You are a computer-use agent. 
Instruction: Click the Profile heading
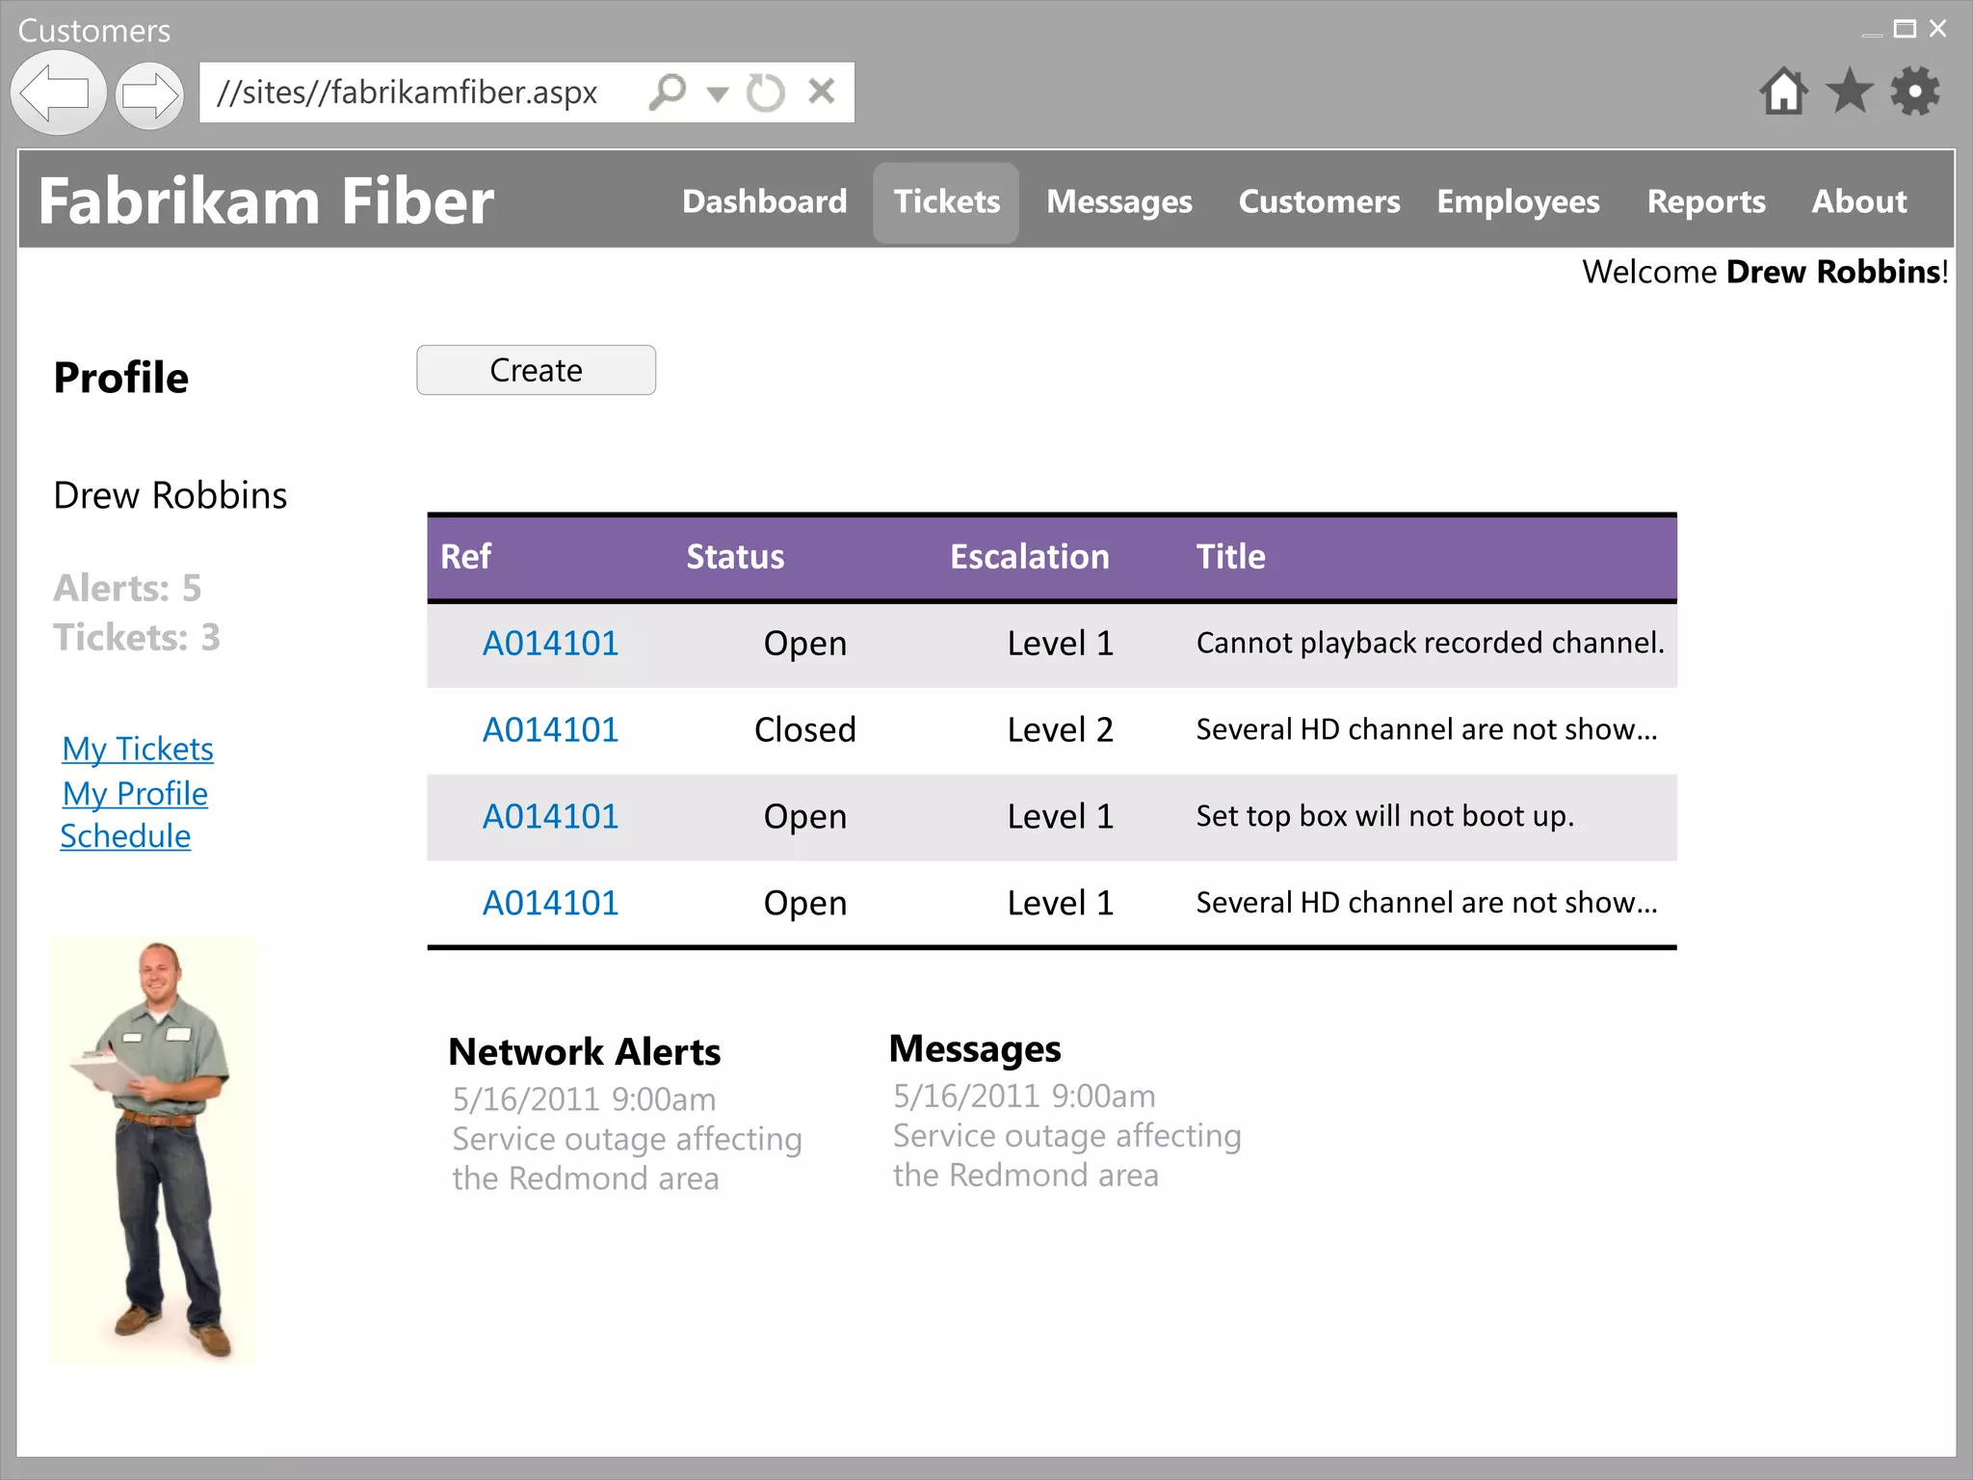point(121,378)
